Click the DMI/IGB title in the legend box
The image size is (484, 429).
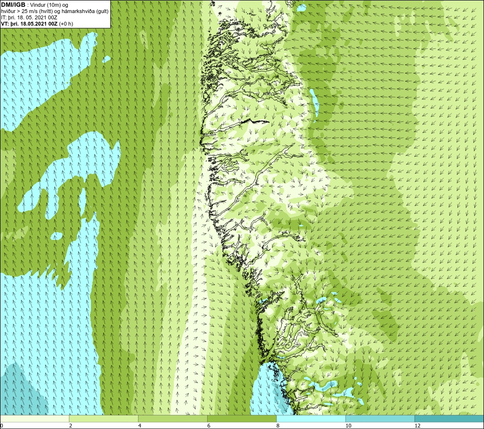point(13,5)
